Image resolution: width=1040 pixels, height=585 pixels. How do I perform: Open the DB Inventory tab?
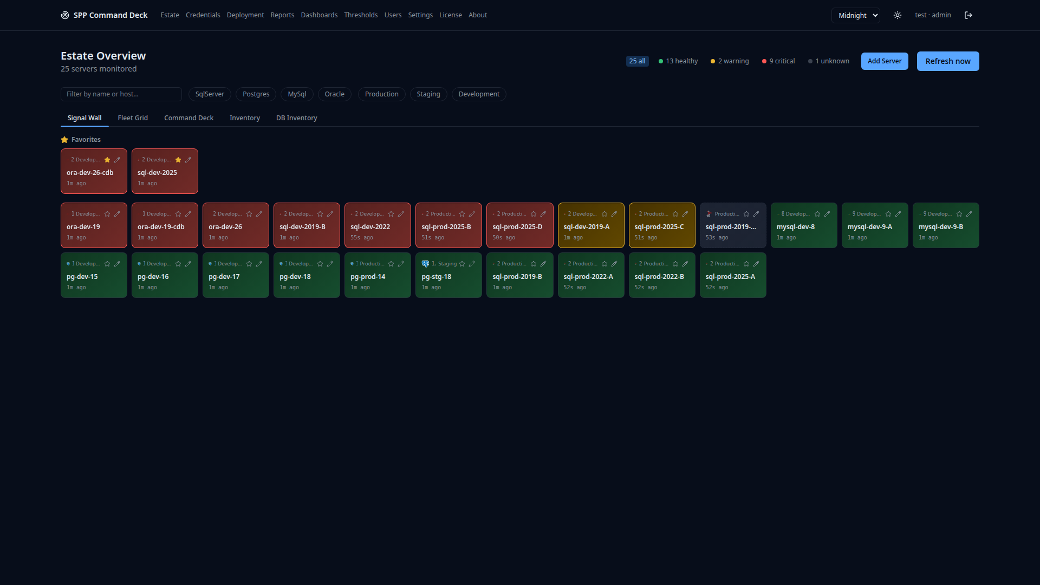point(297,118)
